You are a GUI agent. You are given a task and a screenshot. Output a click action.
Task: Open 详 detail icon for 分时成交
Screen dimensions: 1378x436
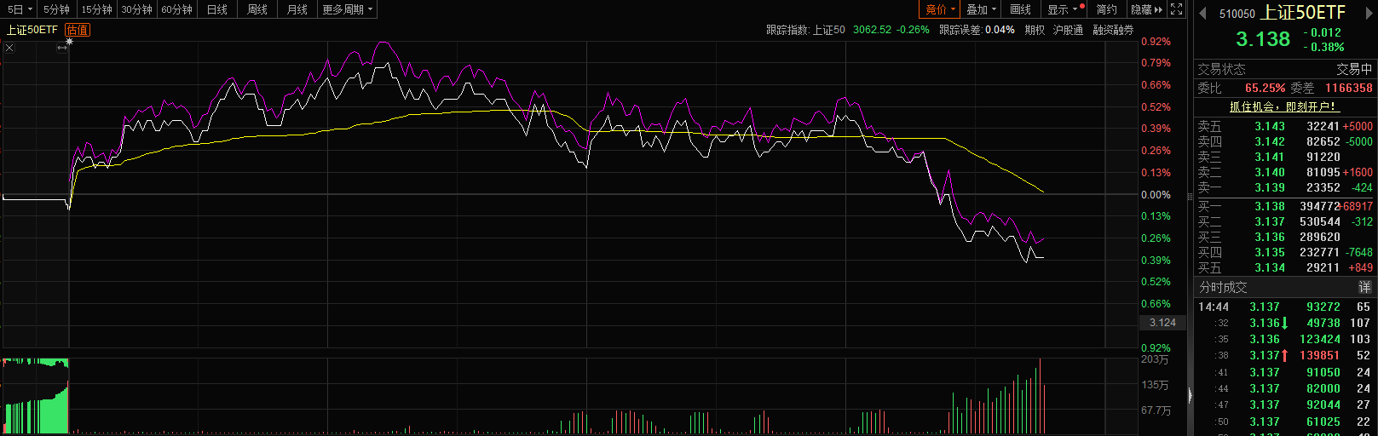[x=1364, y=287]
